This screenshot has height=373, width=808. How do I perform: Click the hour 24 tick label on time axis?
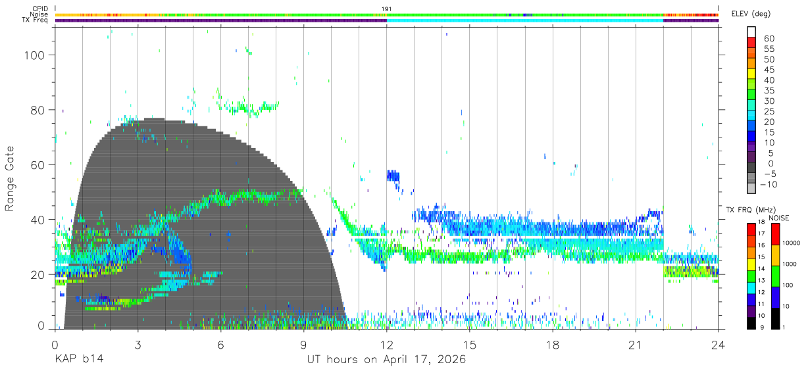(x=719, y=345)
